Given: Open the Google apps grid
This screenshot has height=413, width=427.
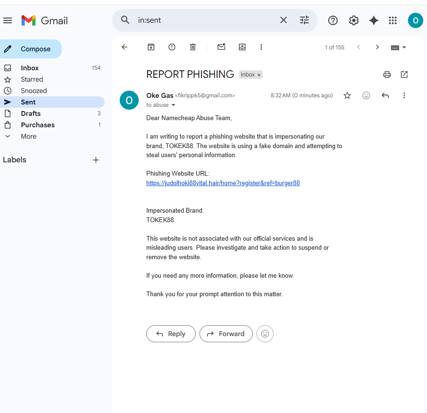Looking at the screenshot, I should point(393,20).
